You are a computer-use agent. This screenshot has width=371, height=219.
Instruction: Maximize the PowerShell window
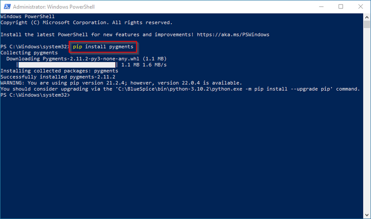(341, 6)
